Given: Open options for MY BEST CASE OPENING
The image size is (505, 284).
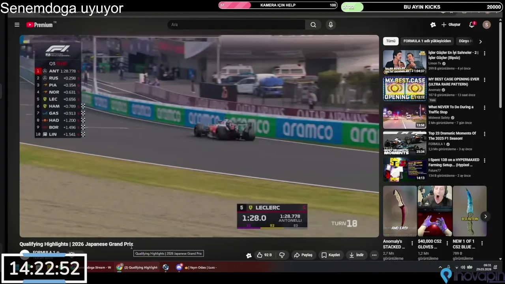Looking at the screenshot, I should coord(484,80).
